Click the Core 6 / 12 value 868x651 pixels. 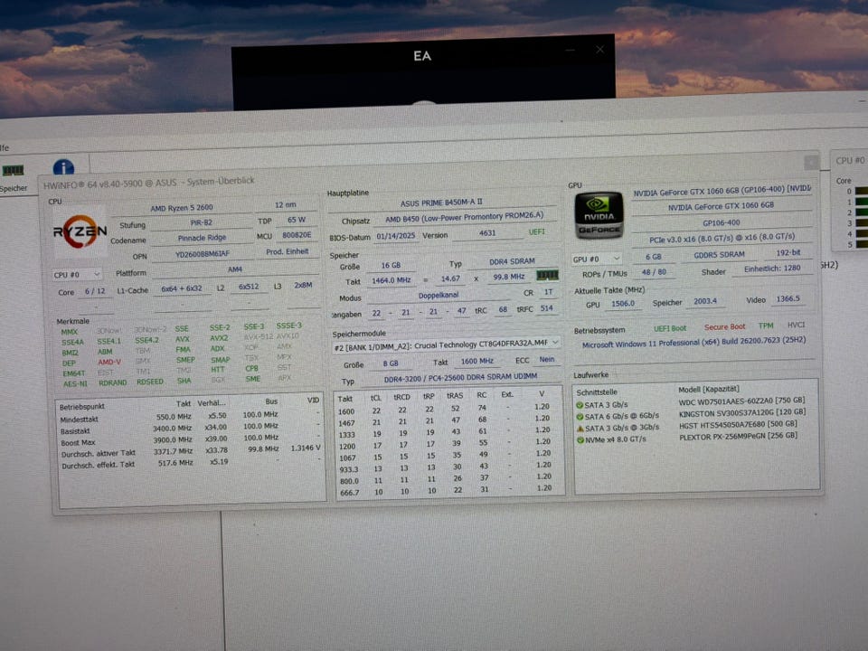pyautogui.click(x=95, y=291)
